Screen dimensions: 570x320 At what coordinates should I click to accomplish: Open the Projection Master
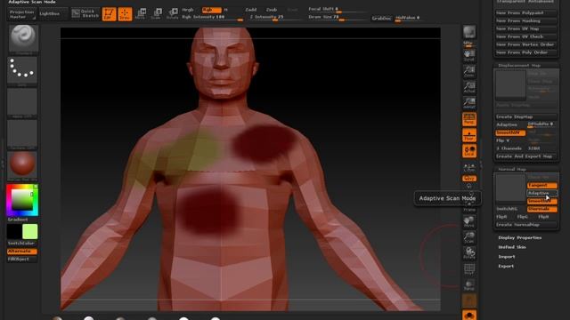pyautogui.click(x=21, y=14)
